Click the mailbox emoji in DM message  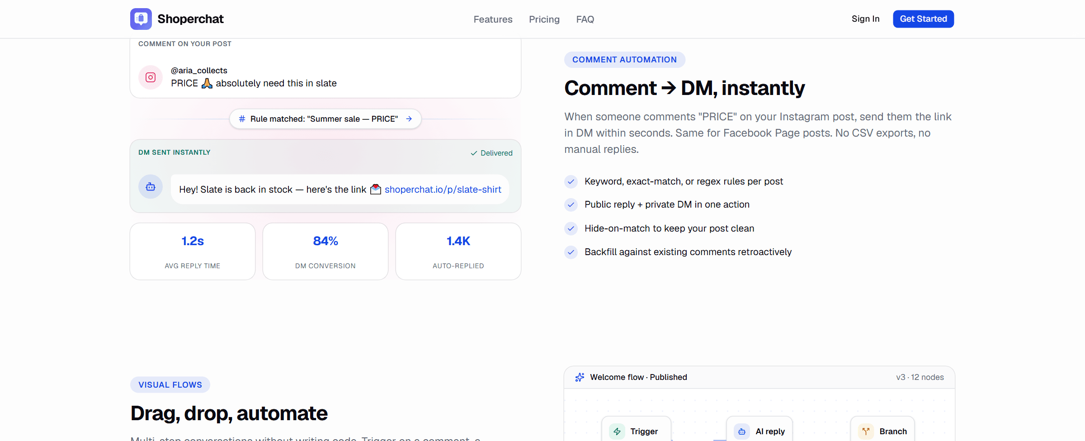click(376, 189)
